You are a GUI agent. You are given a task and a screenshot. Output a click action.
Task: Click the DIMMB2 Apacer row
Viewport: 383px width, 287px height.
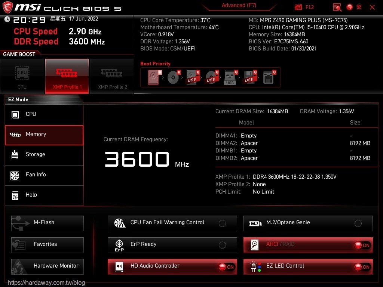pos(293,158)
